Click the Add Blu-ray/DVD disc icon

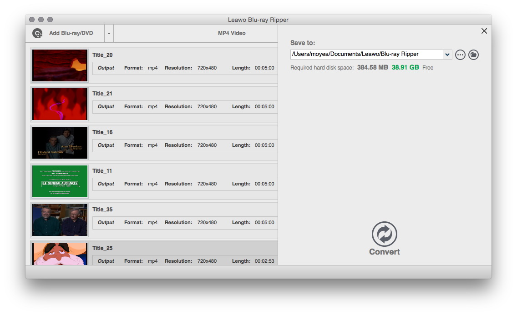(37, 33)
